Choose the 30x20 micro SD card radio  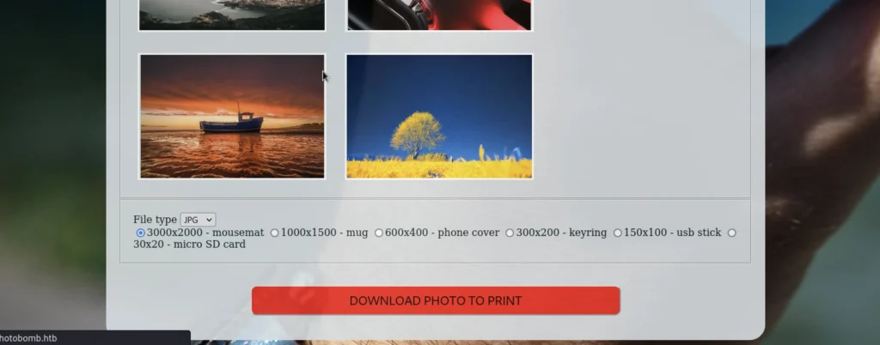tap(732, 233)
